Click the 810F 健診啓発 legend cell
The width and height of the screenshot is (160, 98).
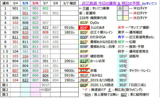point(84,56)
